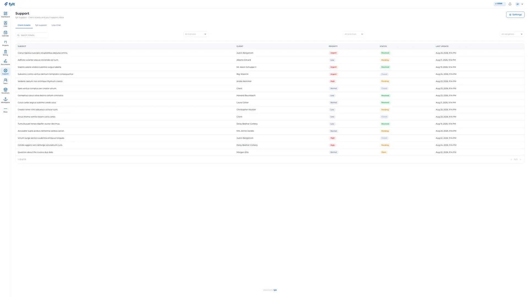The width and height of the screenshot is (529, 297).
Task: Switch to the Client tickets tab
Action: 24,25
